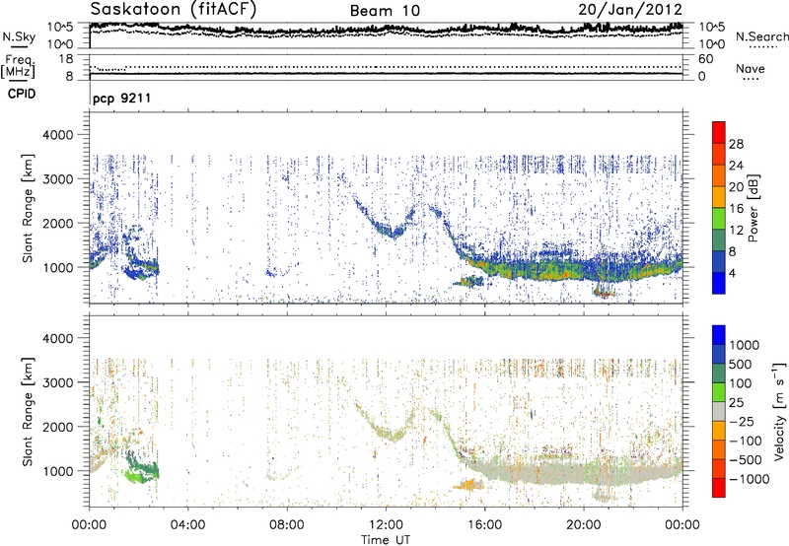Screen dimensions: 789x546
Task: Click the 'Velocity [m s-1]' colorbar title
Action: click(779, 411)
